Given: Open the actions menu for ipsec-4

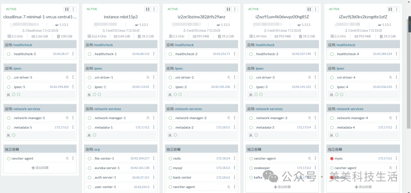Looking at the screenshot, I should [x=396, y=87].
